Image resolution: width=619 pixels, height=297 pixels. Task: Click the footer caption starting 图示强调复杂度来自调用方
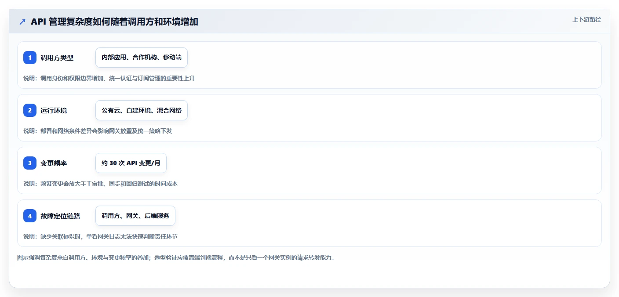(176, 258)
